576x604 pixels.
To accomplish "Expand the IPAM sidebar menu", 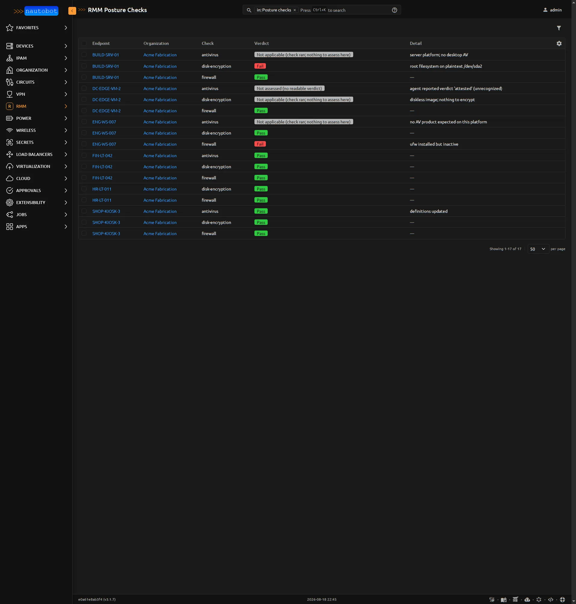I will tap(36, 58).
